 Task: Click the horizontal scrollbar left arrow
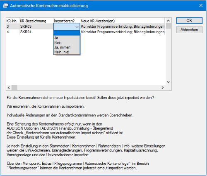click(x=9, y=88)
